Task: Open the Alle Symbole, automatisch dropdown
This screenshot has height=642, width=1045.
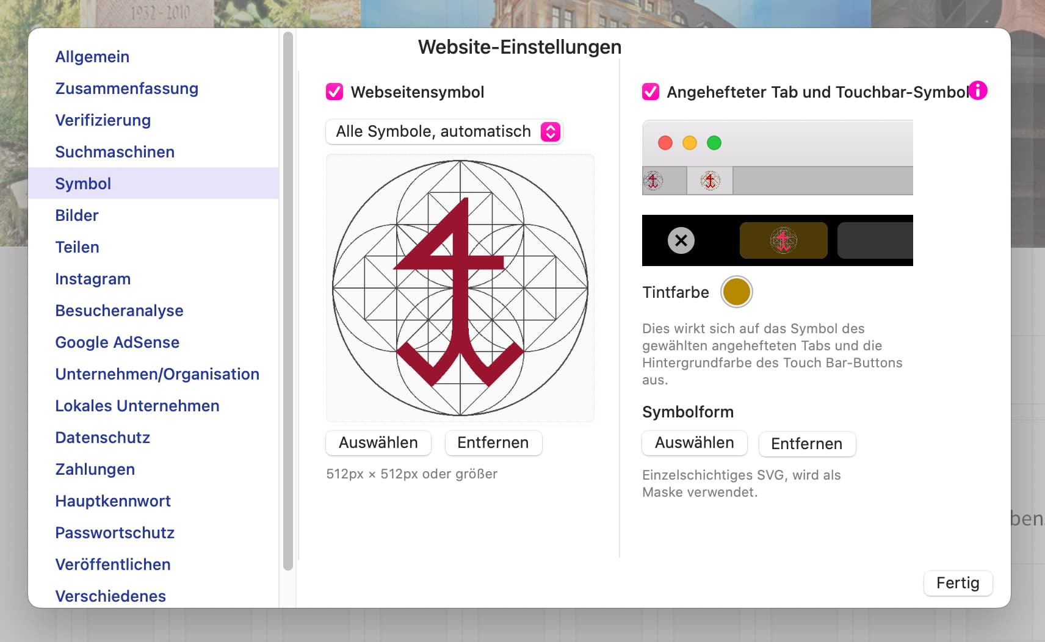Action: pos(444,132)
